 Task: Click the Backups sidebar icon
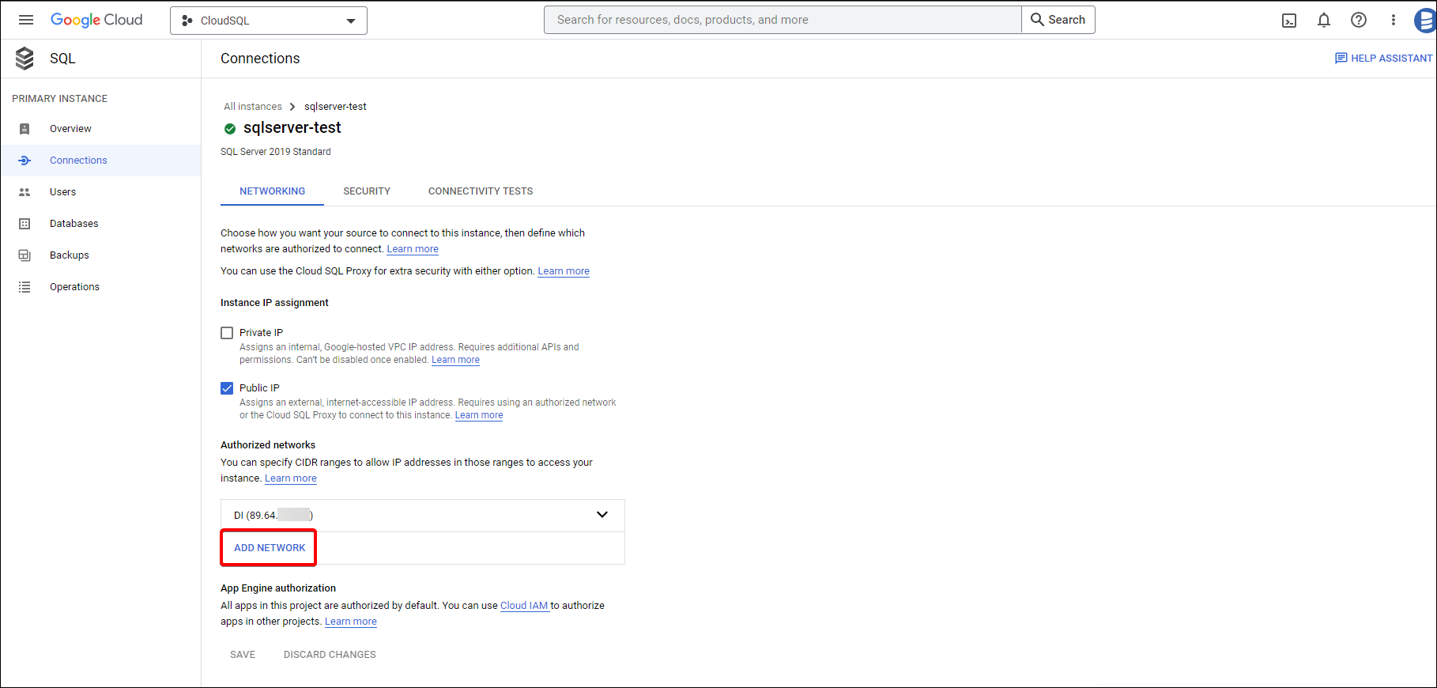(x=25, y=255)
